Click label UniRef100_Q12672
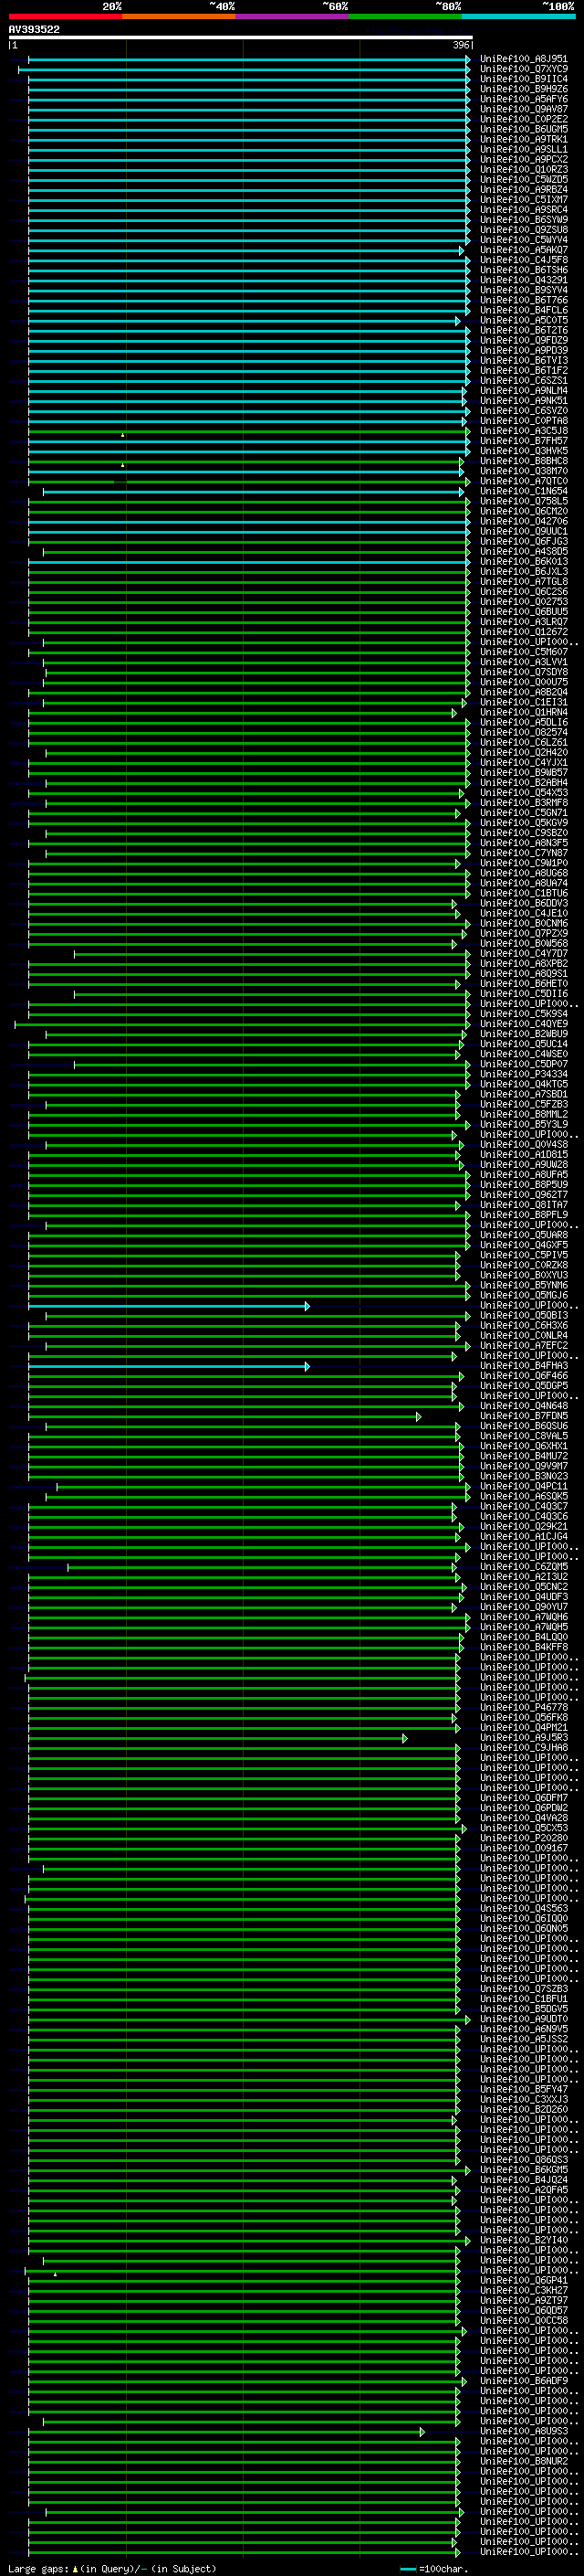This screenshot has height=2576, width=584. point(523,632)
